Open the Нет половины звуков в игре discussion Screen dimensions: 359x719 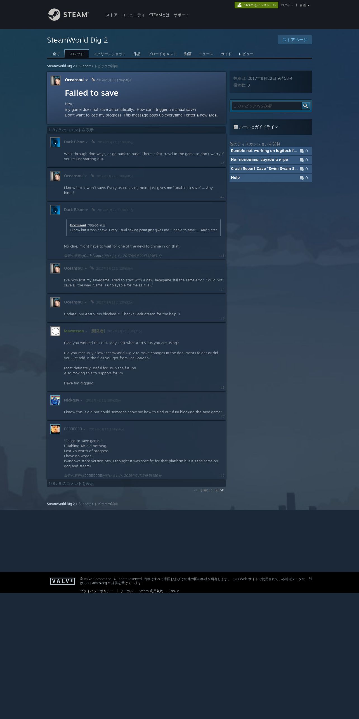pyautogui.click(x=271, y=160)
